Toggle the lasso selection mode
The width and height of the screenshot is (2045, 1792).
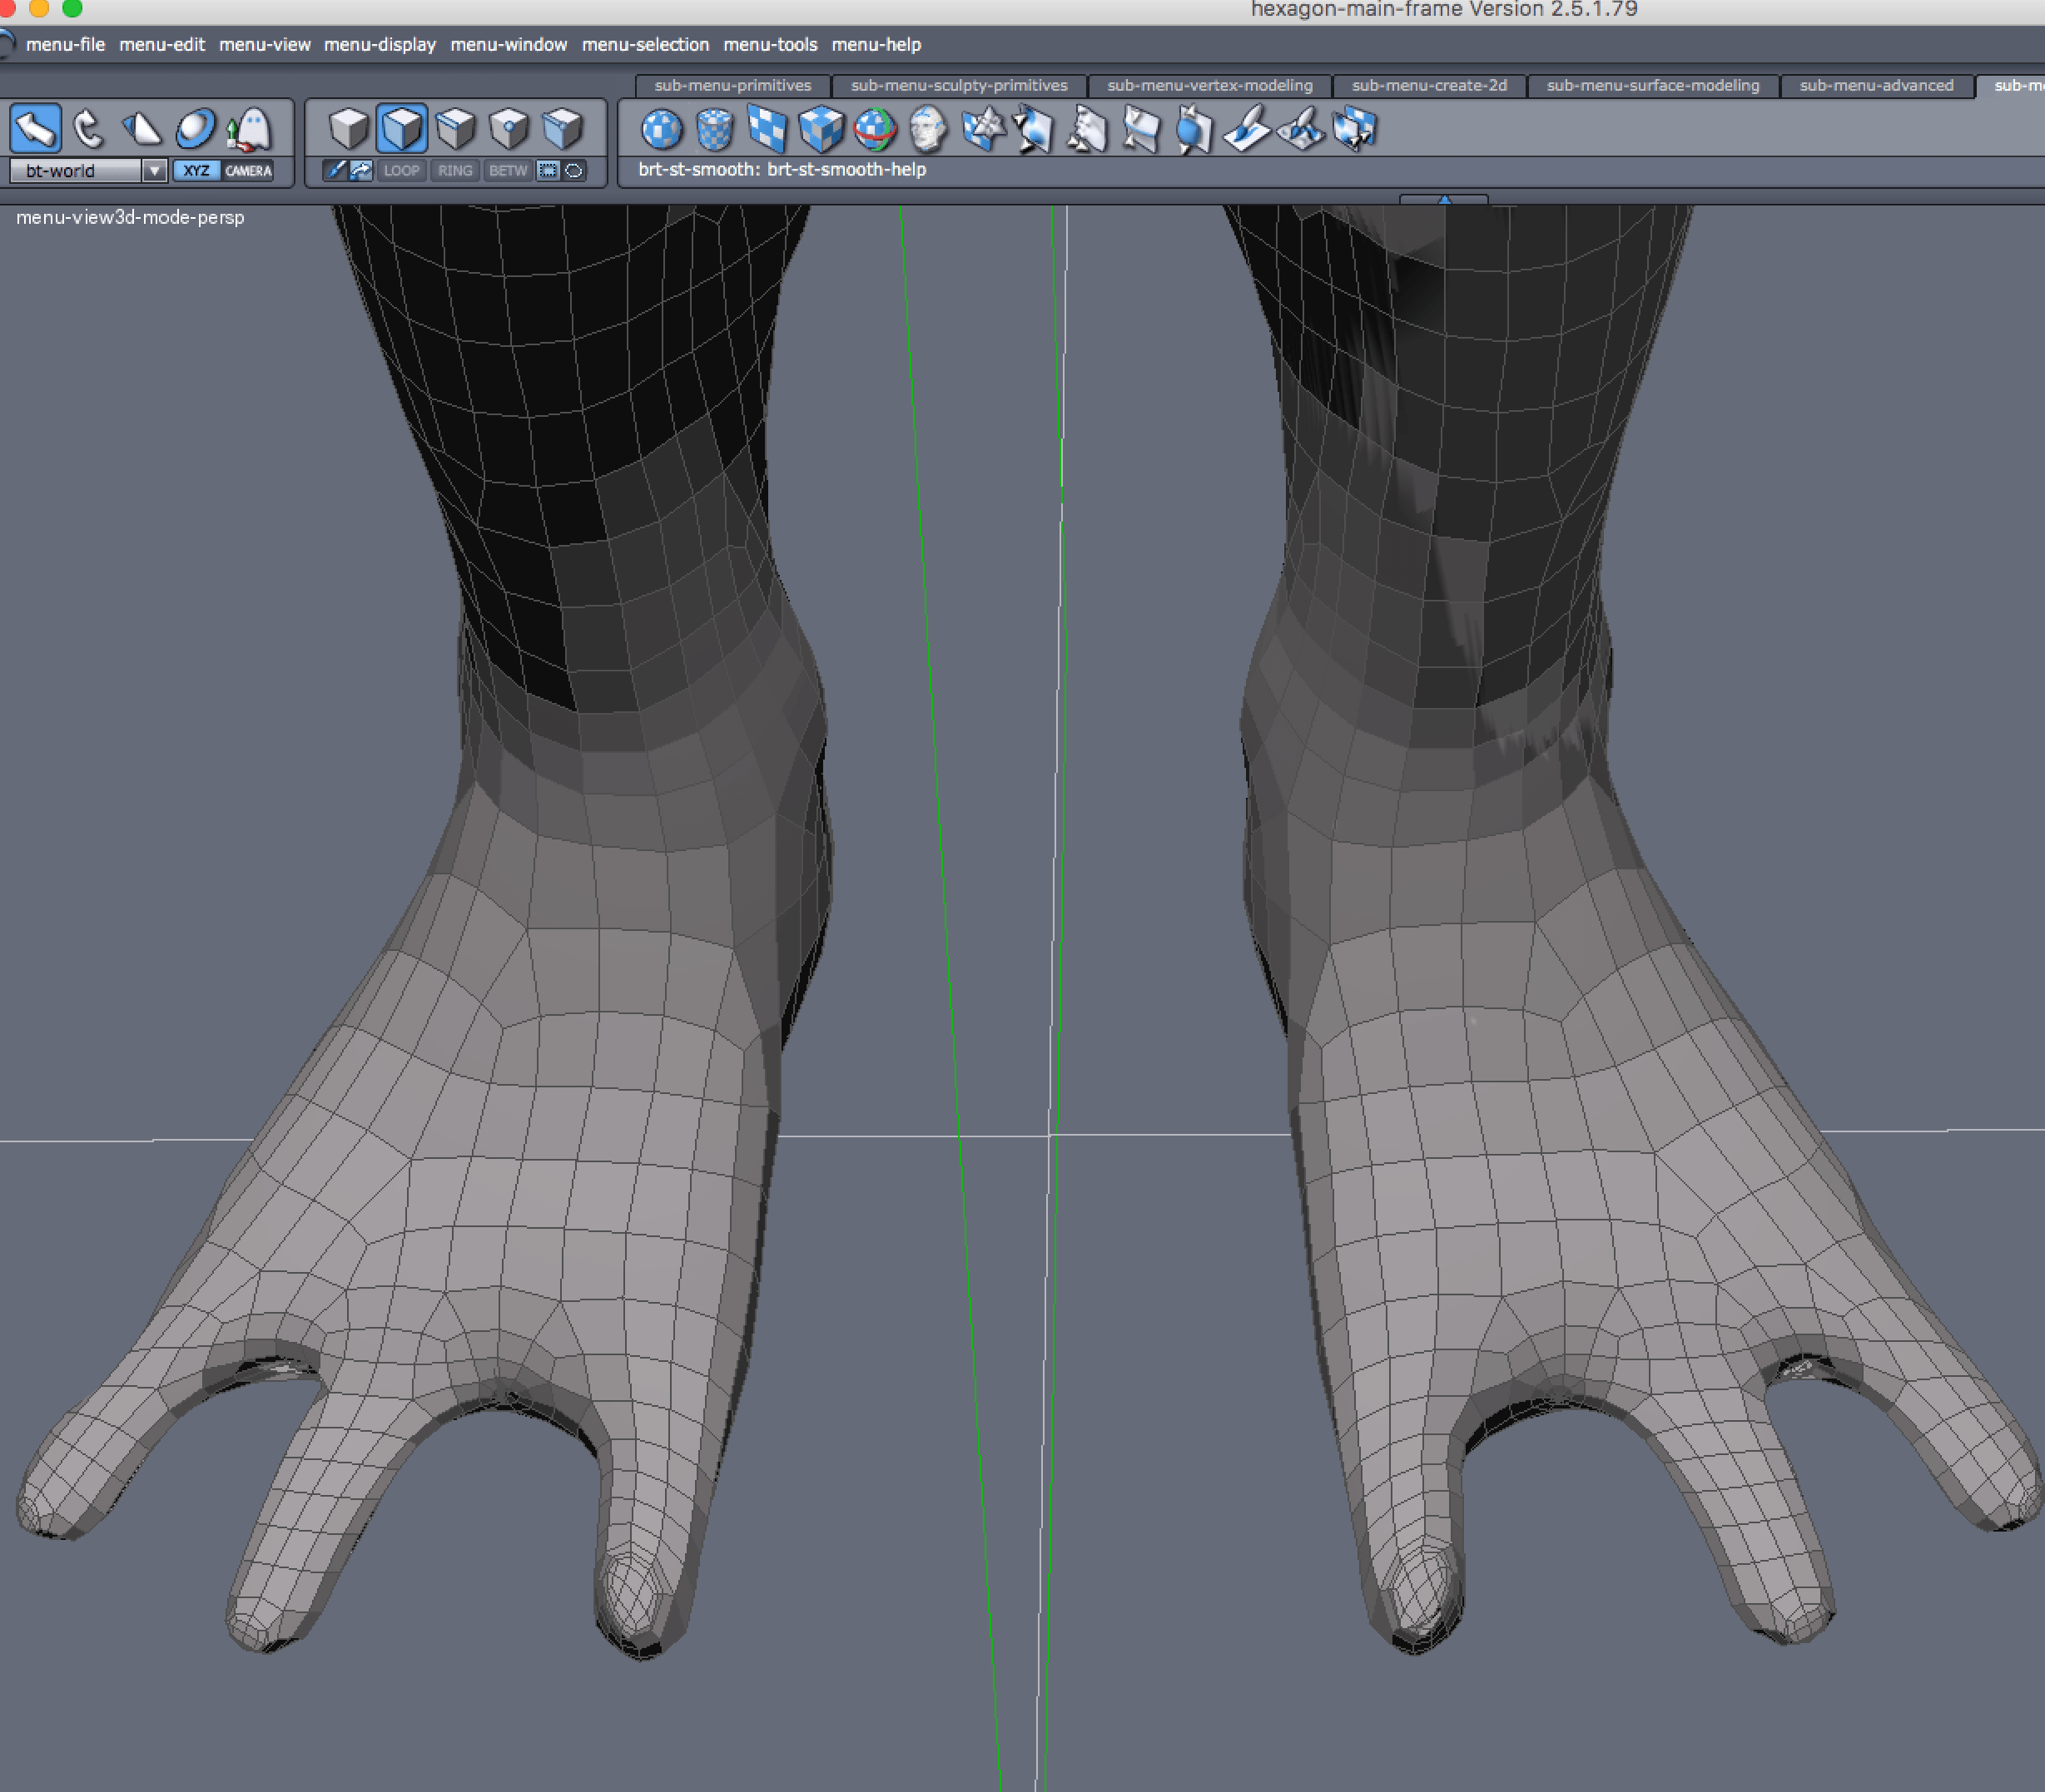click(574, 171)
